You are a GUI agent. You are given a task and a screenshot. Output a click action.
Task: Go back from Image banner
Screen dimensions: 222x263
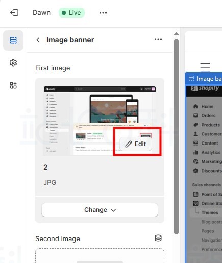point(38,40)
